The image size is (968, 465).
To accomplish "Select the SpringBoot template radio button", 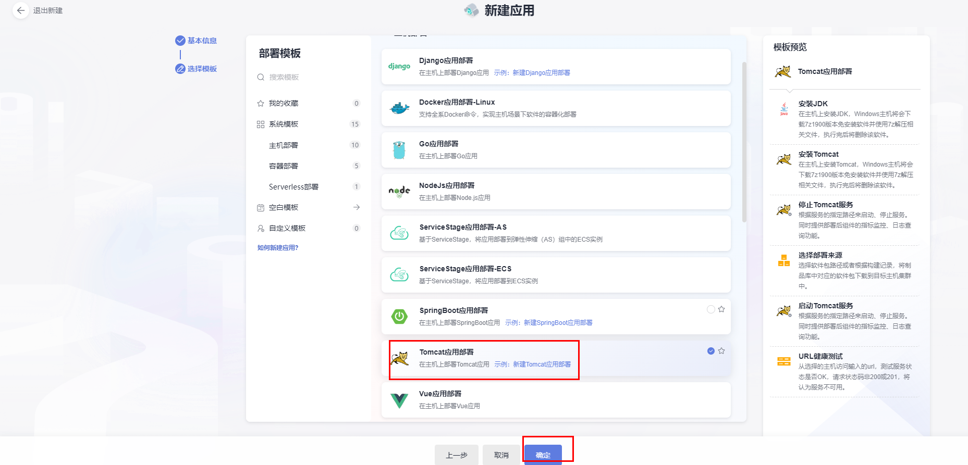I will 710,309.
